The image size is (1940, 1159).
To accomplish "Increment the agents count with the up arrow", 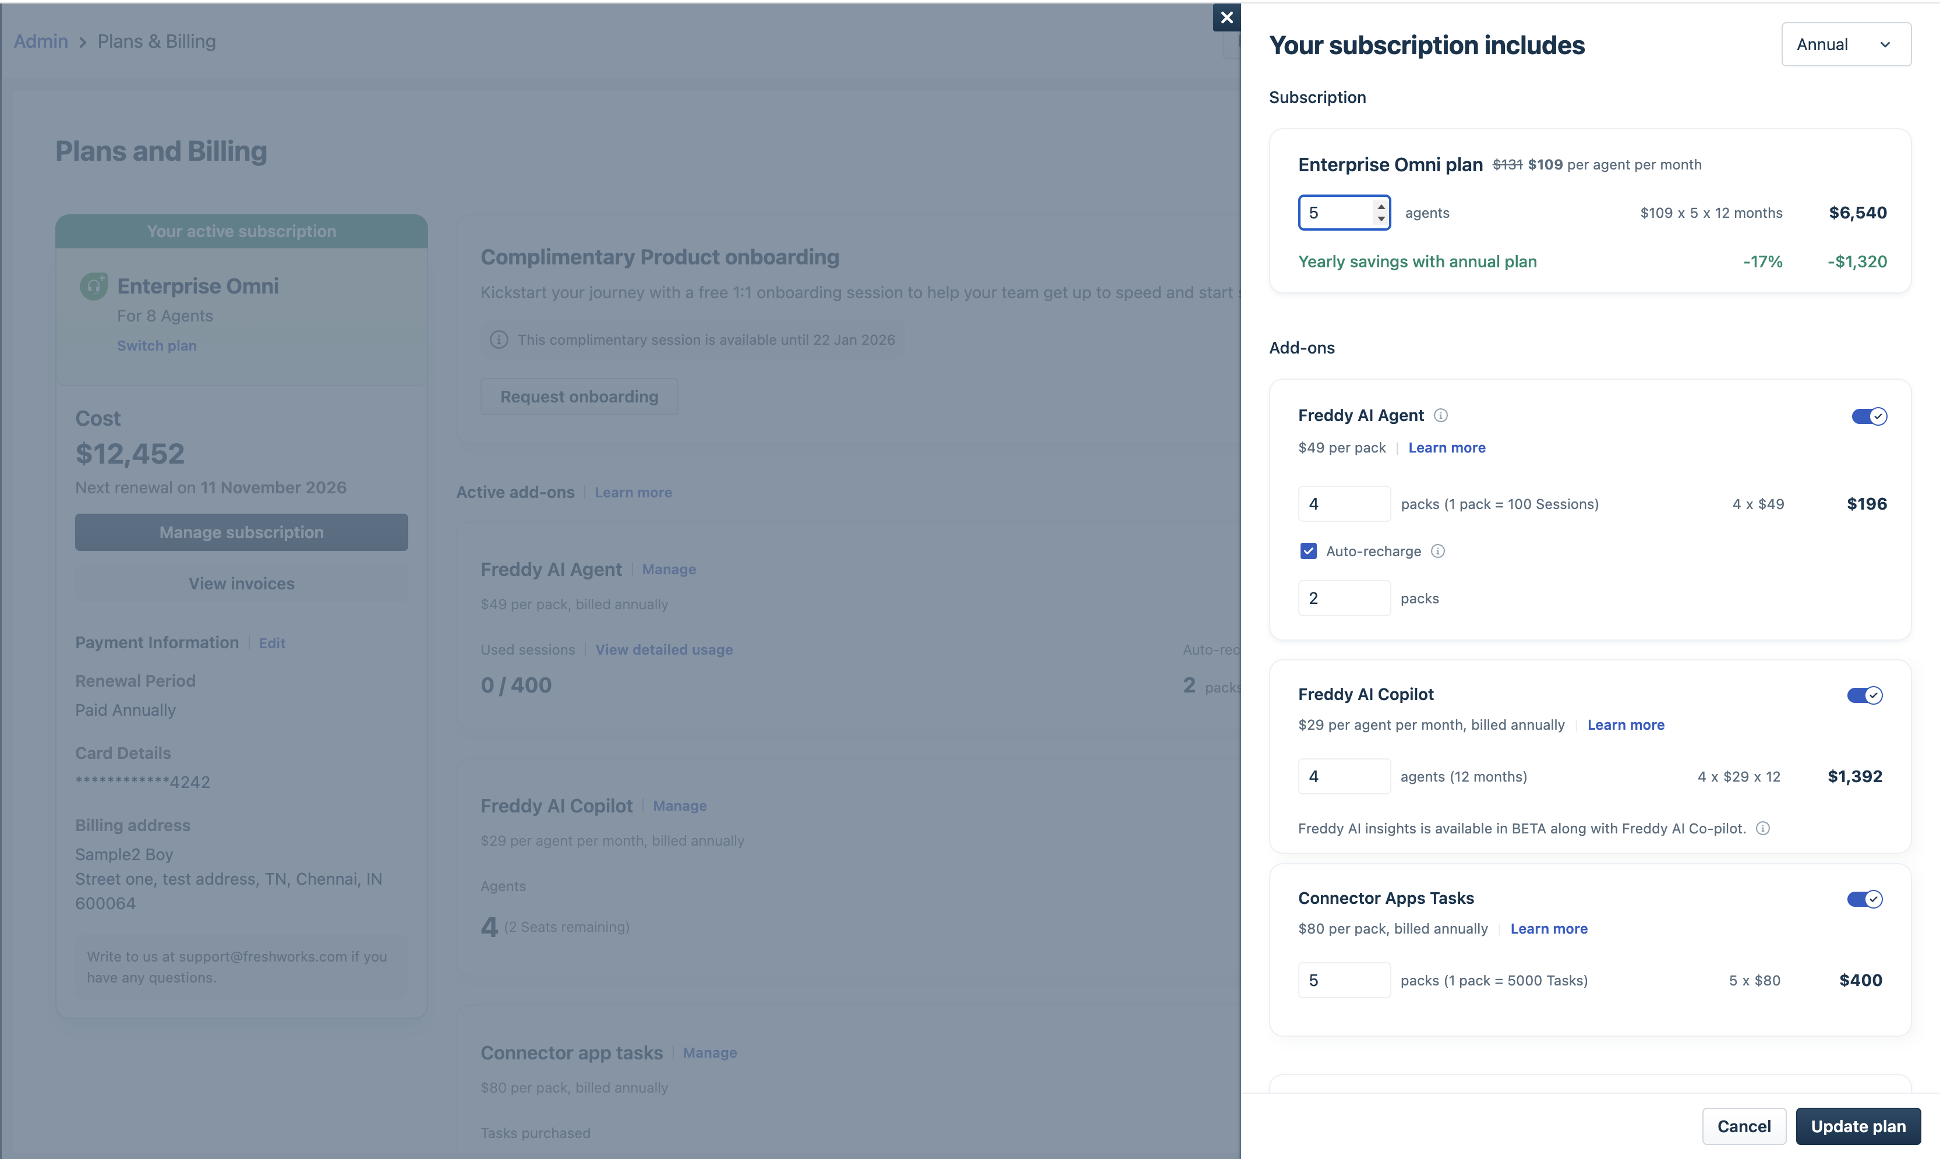I will [x=1381, y=206].
